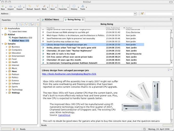The width and height of the screenshot is (174, 131).
Task: Close the Favorites panel
Action: pyautogui.click(x=38, y=20)
